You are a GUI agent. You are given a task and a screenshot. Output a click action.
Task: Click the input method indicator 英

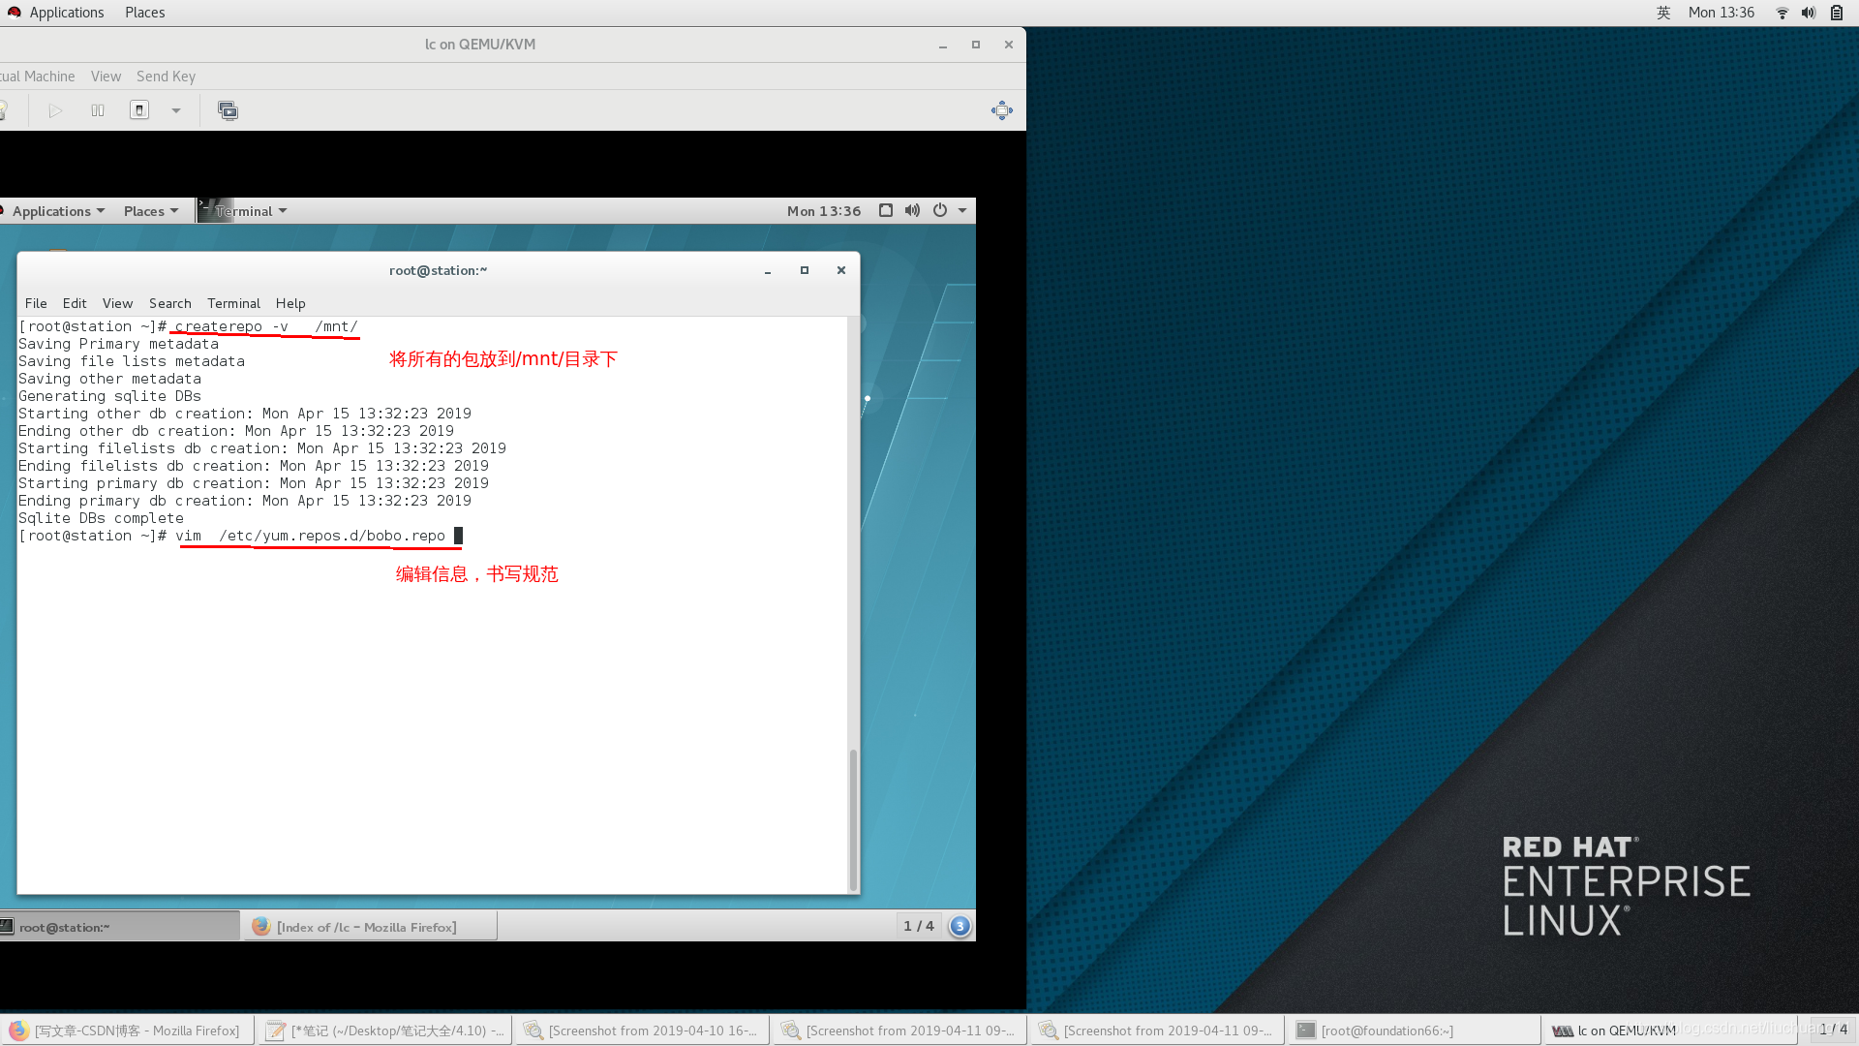click(1663, 13)
